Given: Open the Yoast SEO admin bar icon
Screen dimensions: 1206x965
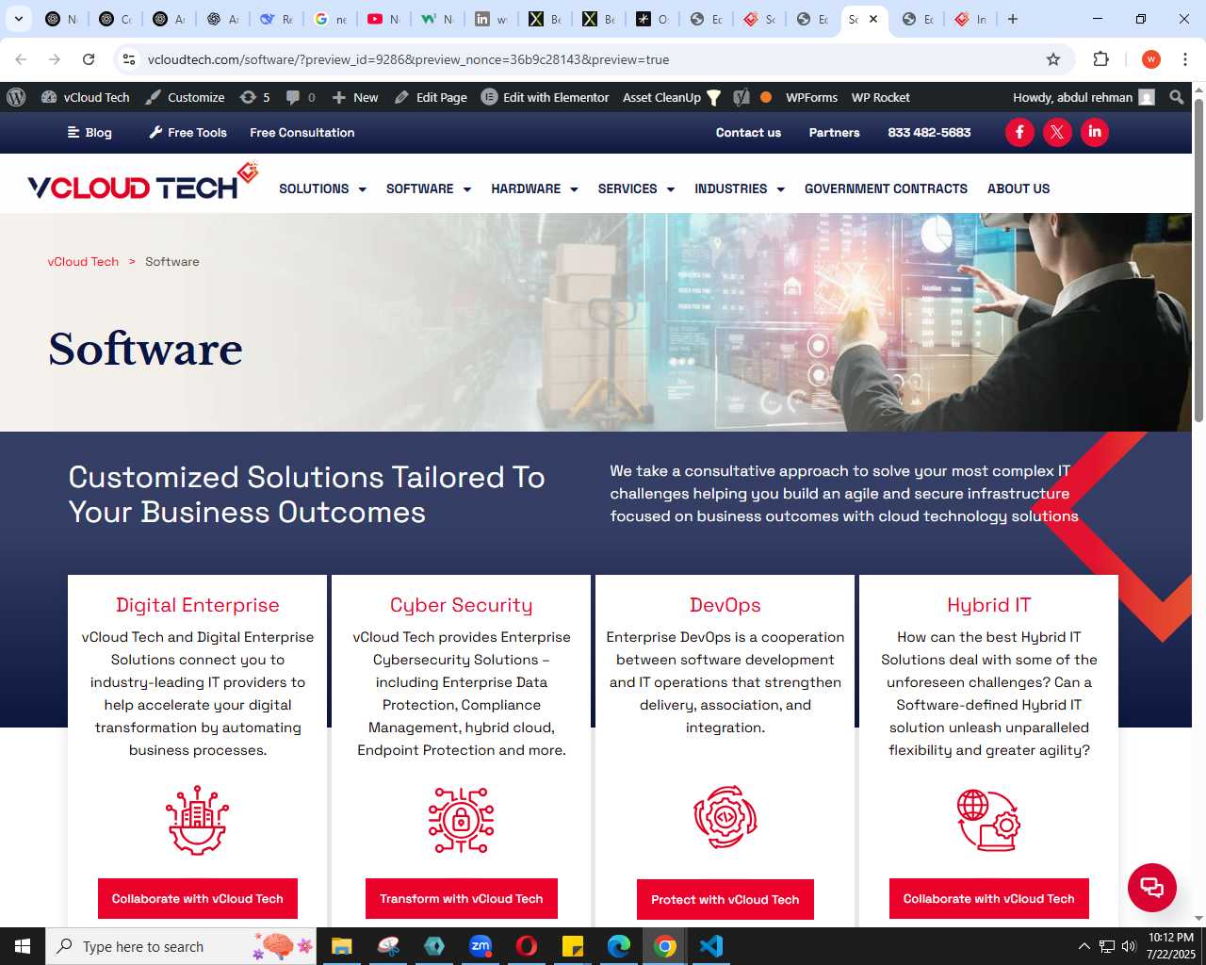Looking at the screenshot, I should tap(742, 97).
